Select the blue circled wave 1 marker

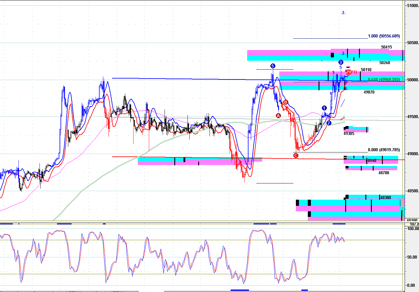(324, 108)
